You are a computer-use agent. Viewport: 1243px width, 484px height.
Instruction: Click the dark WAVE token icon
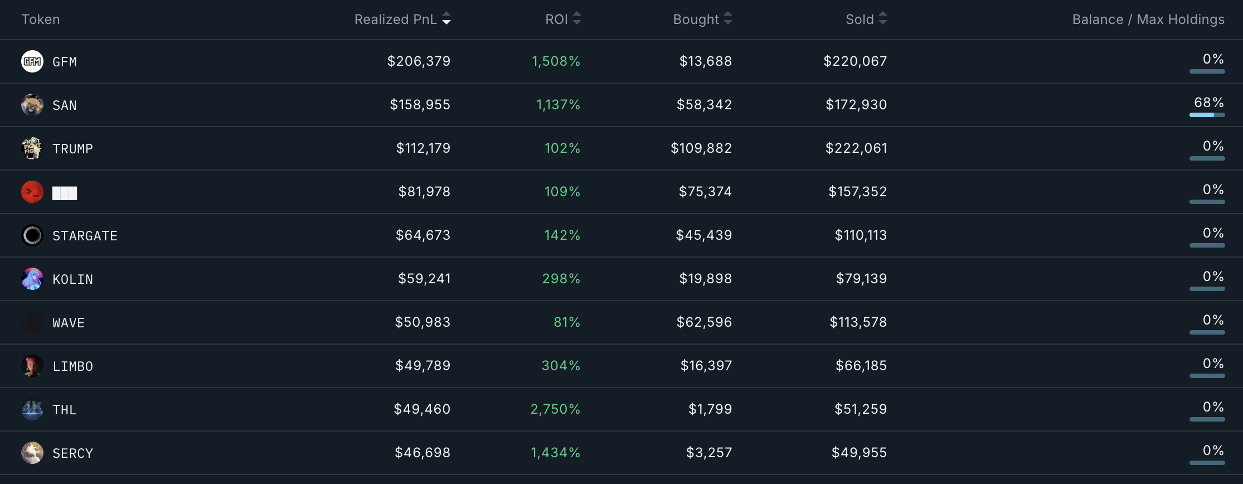(x=32, y=322)
